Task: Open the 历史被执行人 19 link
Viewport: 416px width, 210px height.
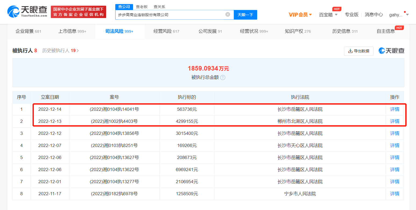Action: click(60, 51)
